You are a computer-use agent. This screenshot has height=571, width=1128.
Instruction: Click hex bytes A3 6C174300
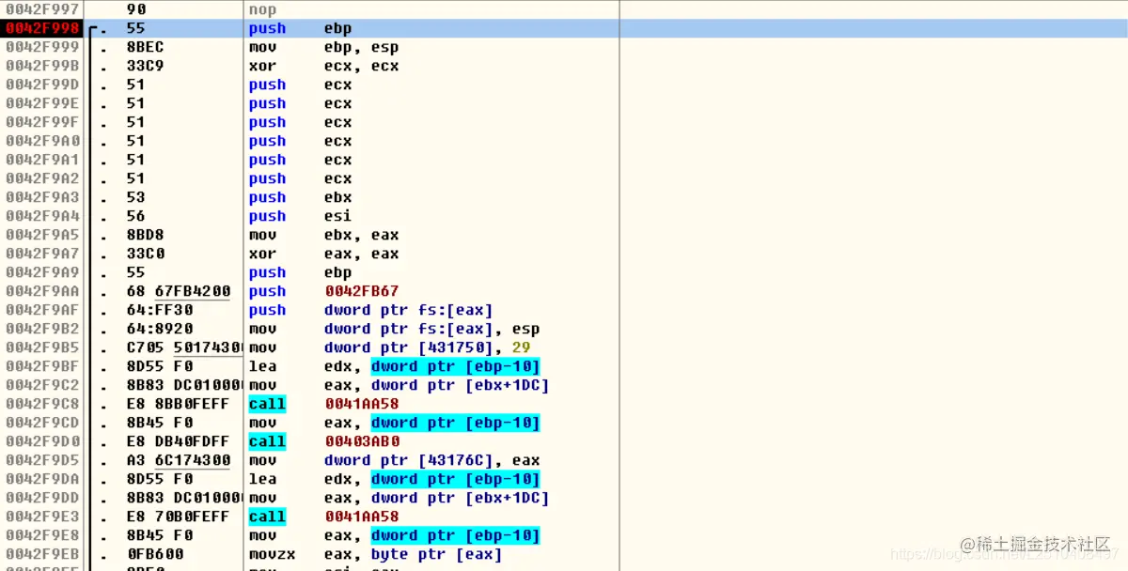tap(179, 460)
